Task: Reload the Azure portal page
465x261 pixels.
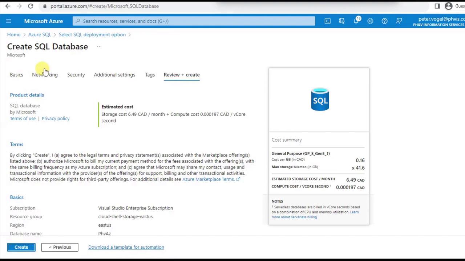Action: point(31,6)
